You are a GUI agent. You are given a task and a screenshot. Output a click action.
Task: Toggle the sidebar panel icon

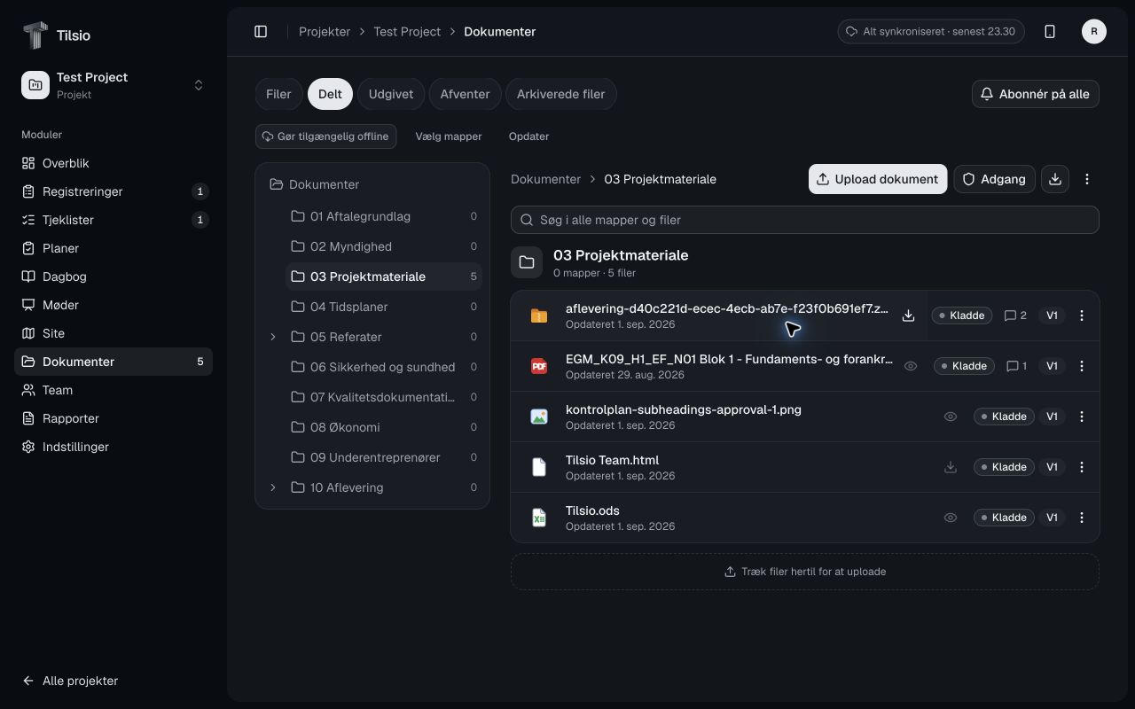(261, 32)
